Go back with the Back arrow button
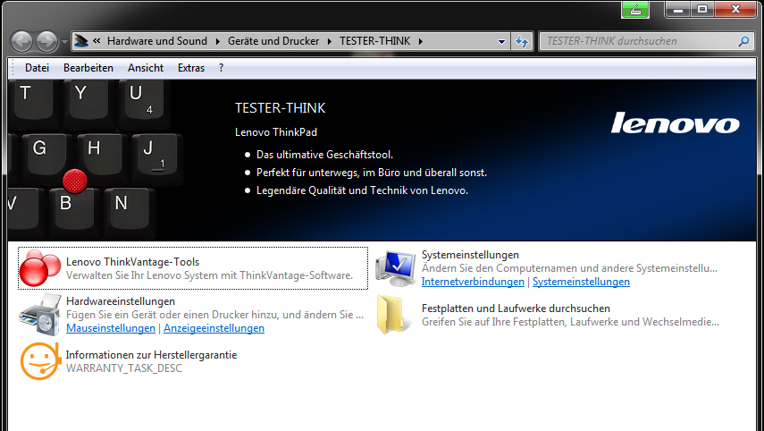 (22, 41)
